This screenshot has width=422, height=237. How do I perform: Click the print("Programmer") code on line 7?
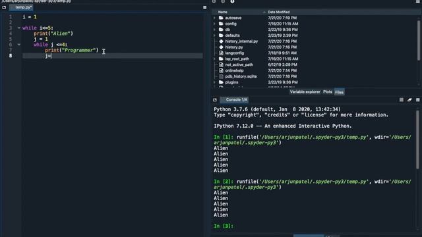coord(72,50)
